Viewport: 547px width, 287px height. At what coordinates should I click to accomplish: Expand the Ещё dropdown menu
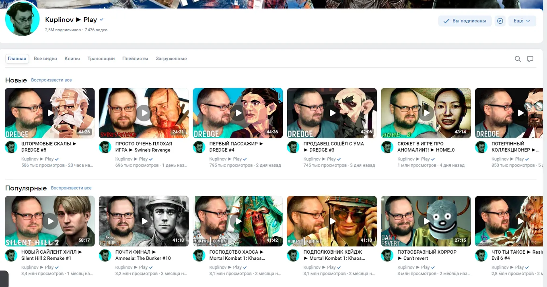click(x=522, y=21)
